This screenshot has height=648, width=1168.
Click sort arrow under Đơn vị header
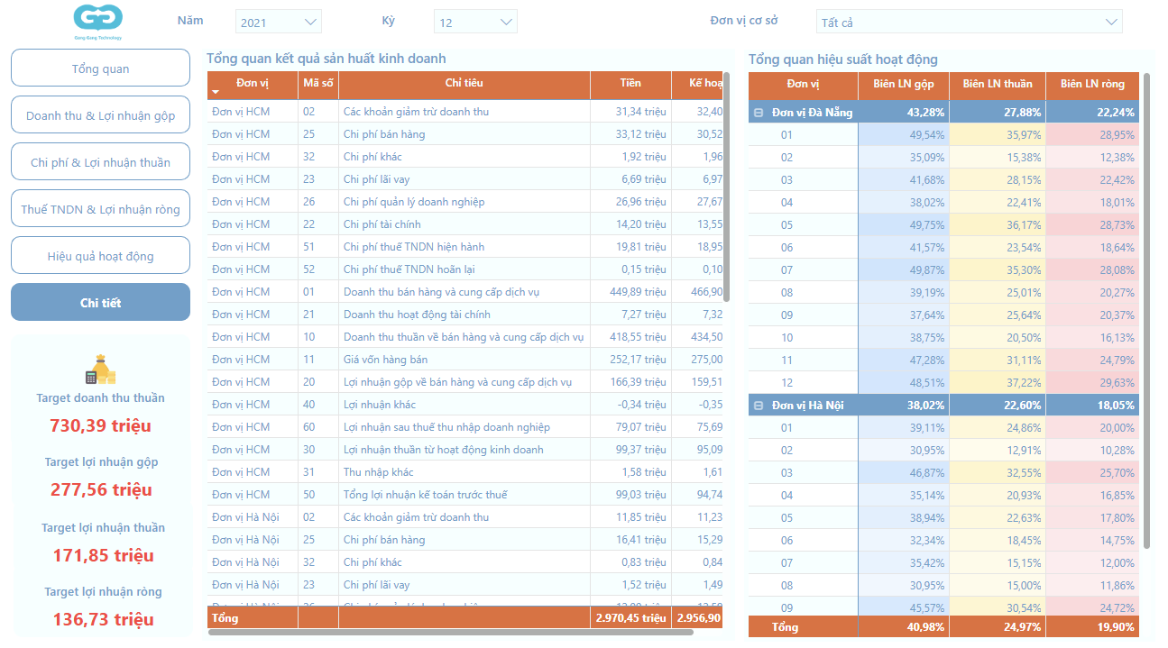[216, 92]
